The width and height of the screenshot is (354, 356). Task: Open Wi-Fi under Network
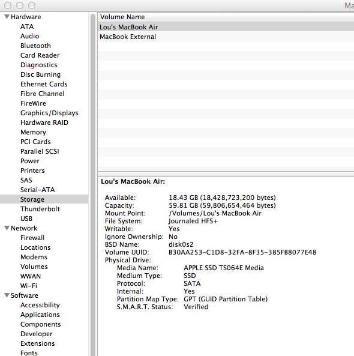click(29, 286)
